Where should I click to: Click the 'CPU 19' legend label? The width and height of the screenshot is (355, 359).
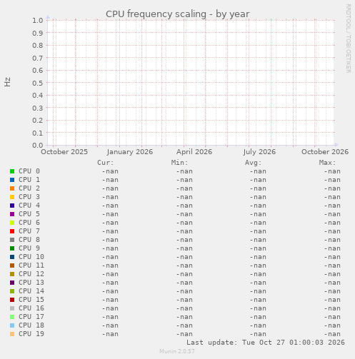point(31,334)
